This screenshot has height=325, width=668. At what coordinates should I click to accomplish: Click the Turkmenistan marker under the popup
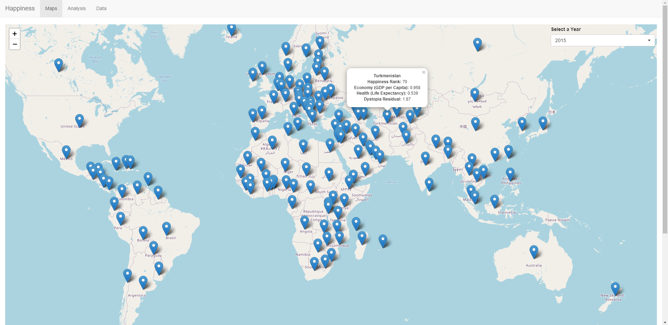tap(387, 115)
